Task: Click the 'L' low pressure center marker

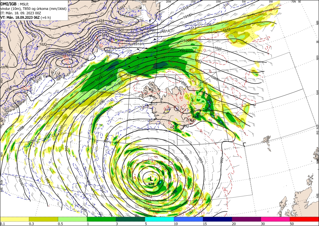Action: pos(151,179)
